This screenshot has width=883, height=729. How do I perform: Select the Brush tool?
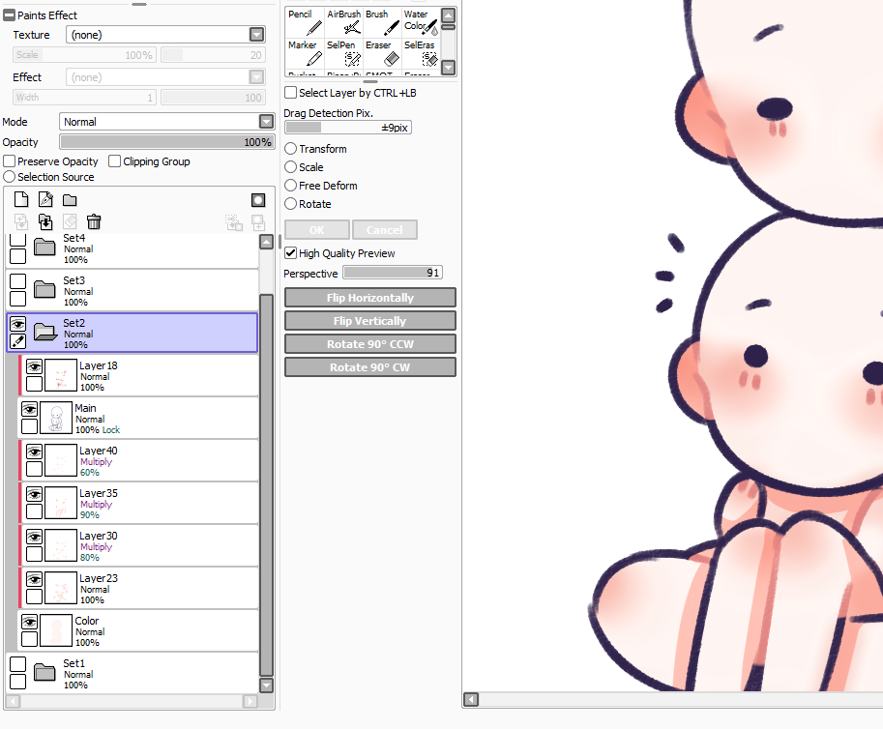click(382, 22)
